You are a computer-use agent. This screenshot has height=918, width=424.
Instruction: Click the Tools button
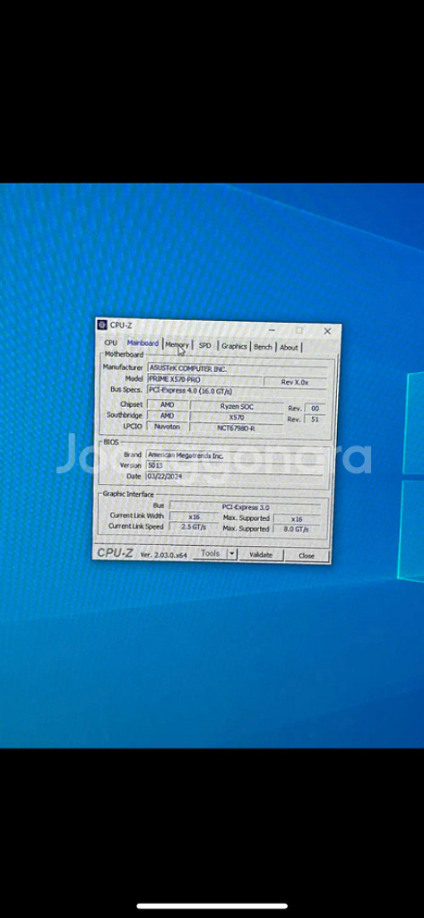point(210,553)
